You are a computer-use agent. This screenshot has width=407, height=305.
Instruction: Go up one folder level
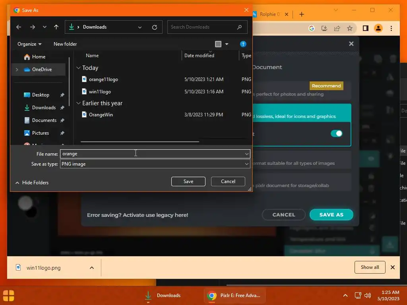coord(56,27)
